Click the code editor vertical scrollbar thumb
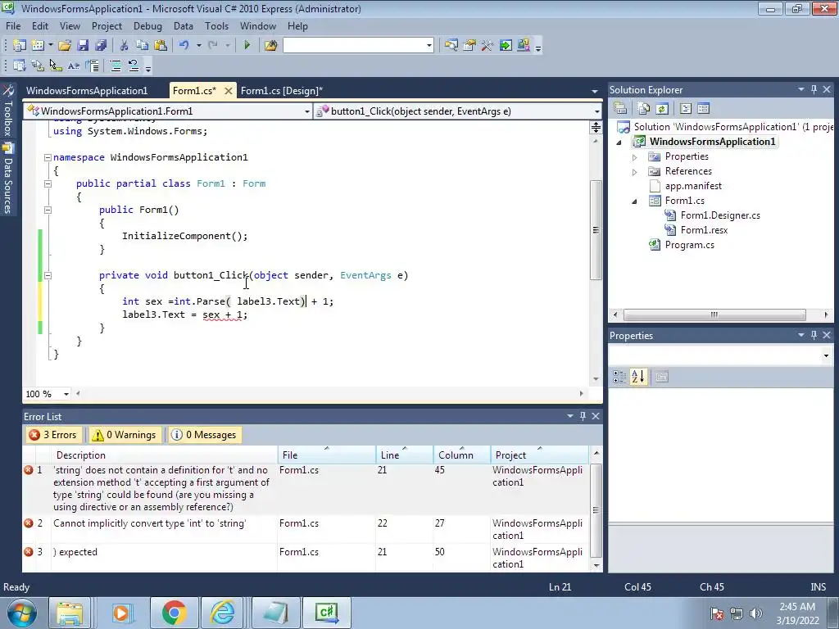 click(x=596, y=230)
